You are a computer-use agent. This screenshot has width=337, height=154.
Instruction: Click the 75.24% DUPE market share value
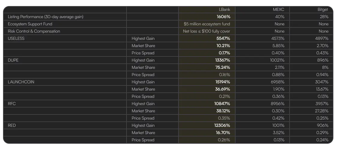tap(223, 67)
